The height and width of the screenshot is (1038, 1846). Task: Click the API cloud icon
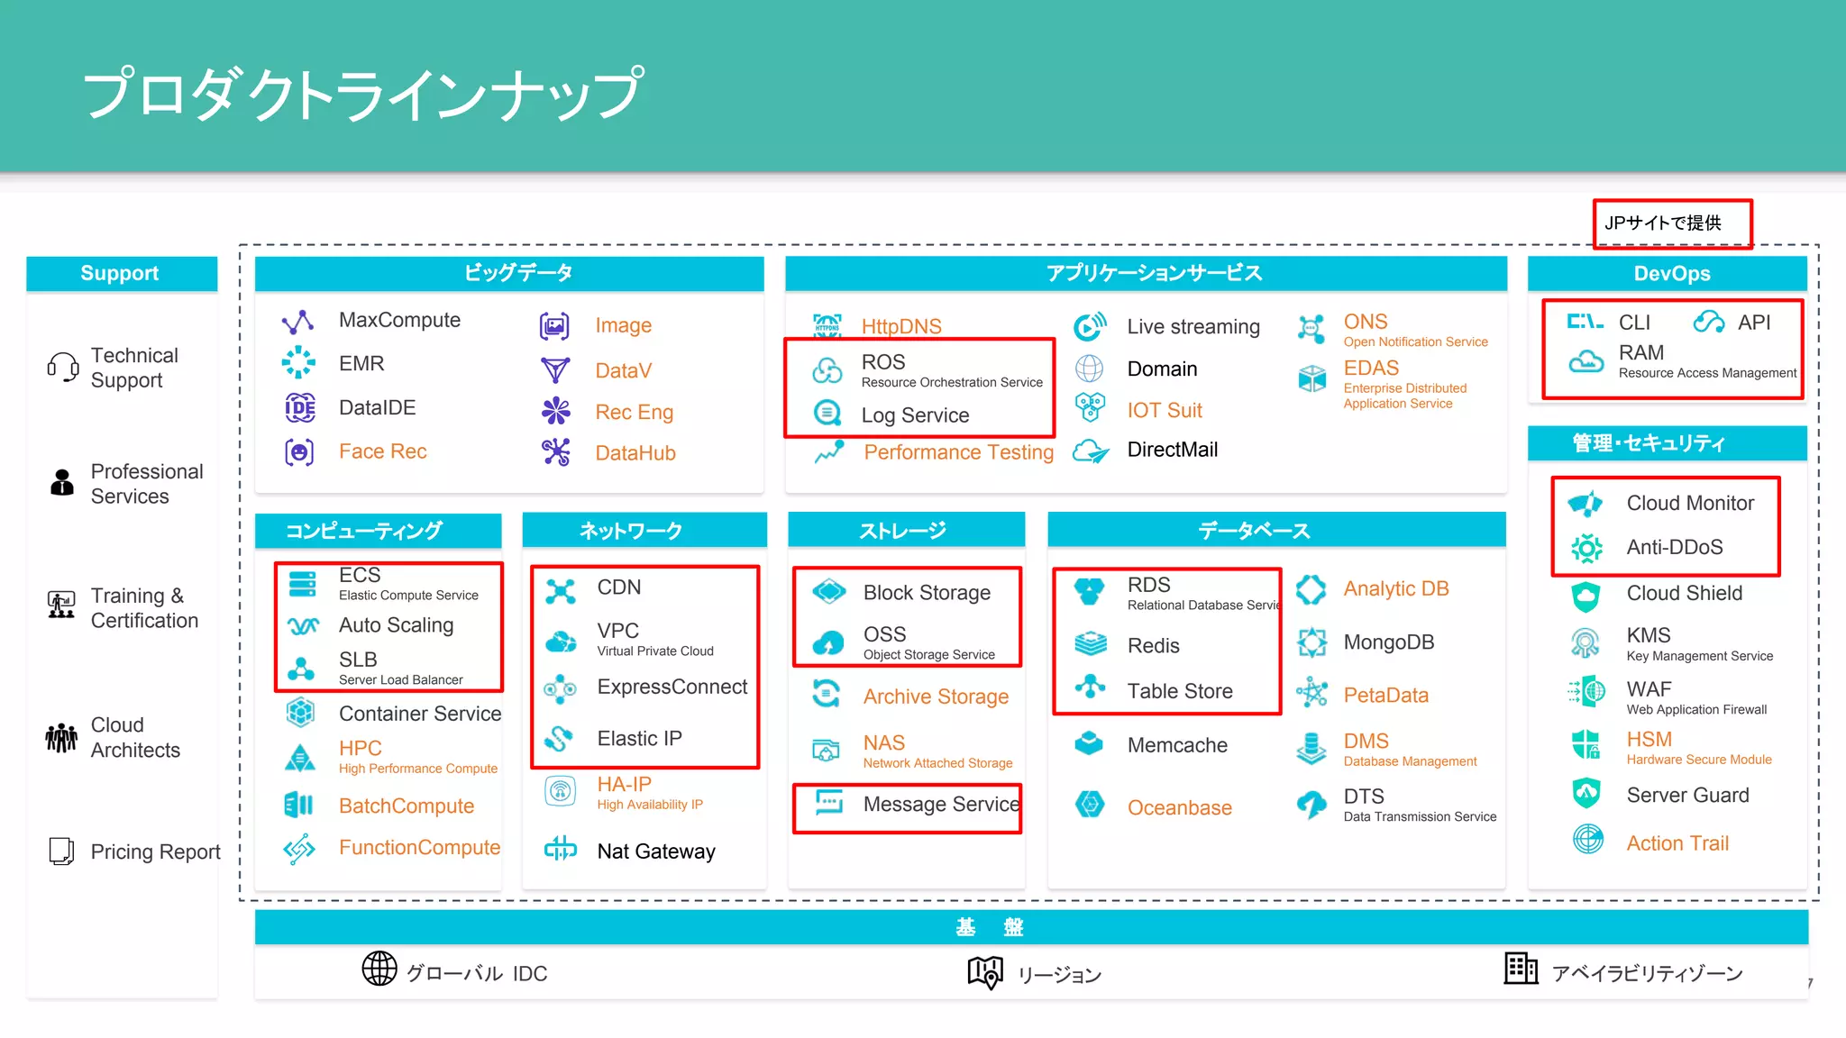coord(1708,322)
